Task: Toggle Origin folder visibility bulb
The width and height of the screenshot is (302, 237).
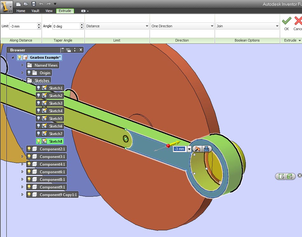Action: coord(29,73)
